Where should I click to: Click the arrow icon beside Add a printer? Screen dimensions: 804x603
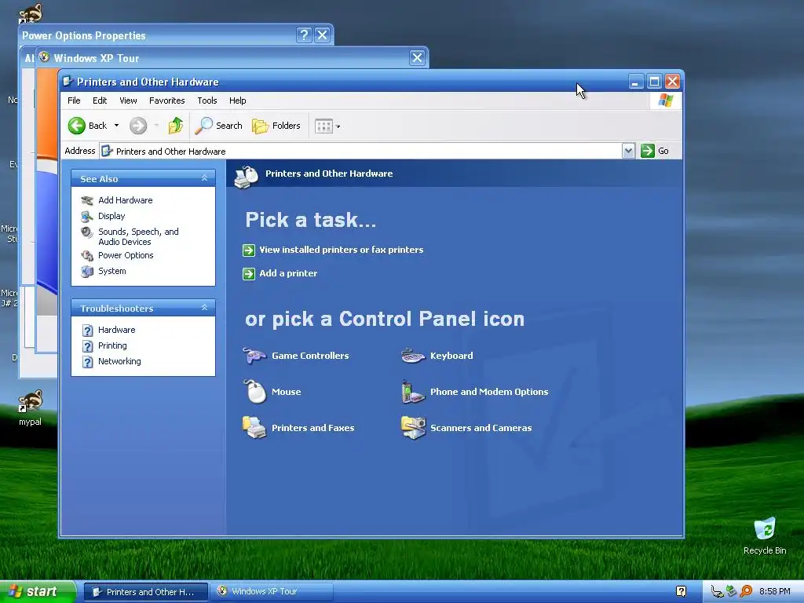click(x=249, y=274)
